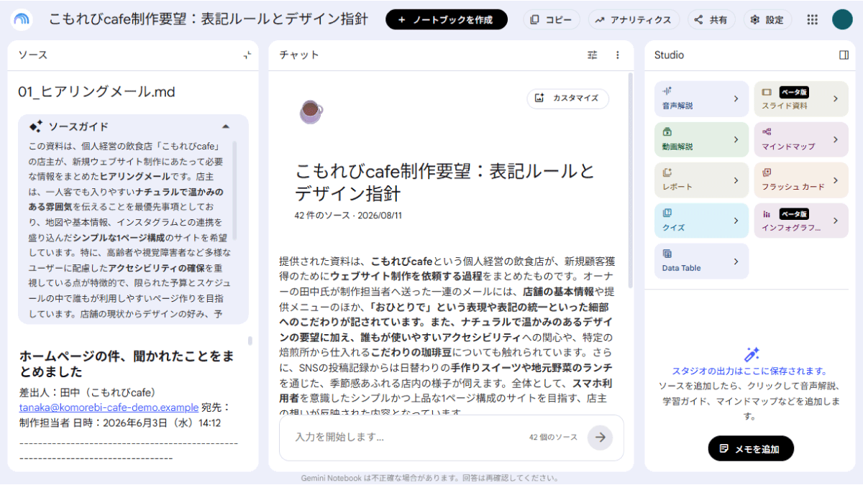This screenshot has height=485, width=863.
Task: Click the Data Table grid icon
Action: [x=667, y=254]
